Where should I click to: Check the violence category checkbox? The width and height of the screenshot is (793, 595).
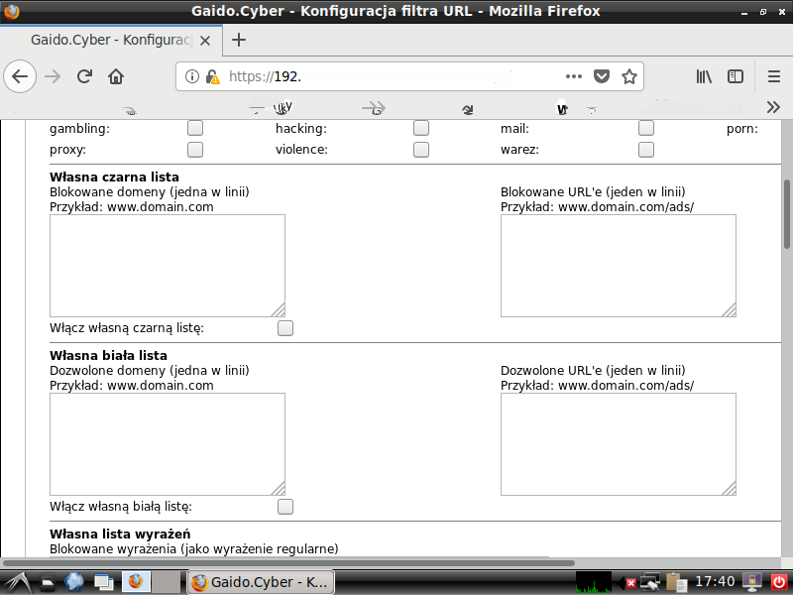[421, 150]
